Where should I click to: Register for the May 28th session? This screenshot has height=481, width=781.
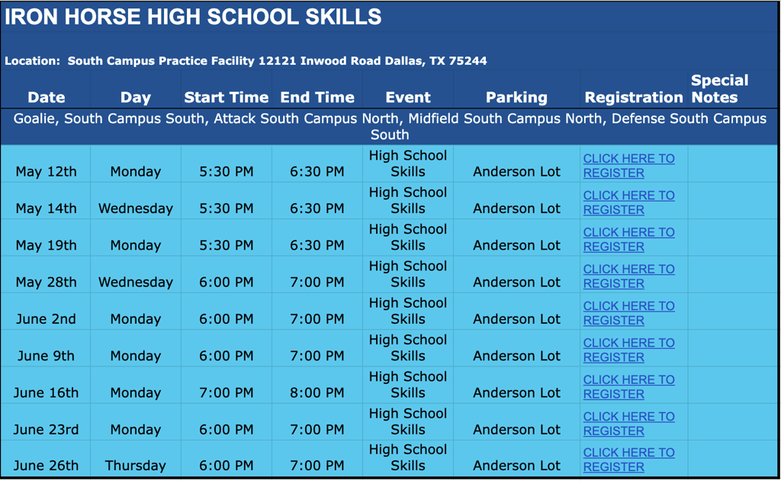[x=628, y=276]
